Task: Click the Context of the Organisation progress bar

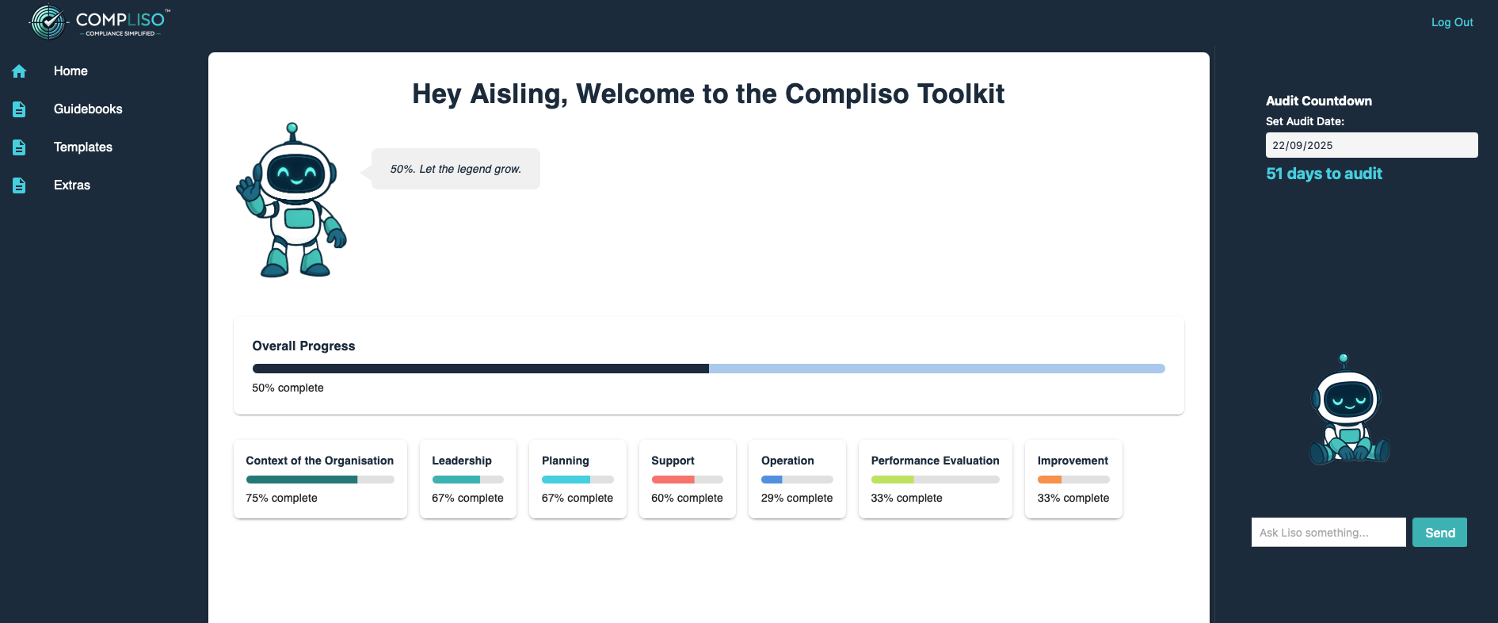Action: pyautogui.click(x=320, y=480)
